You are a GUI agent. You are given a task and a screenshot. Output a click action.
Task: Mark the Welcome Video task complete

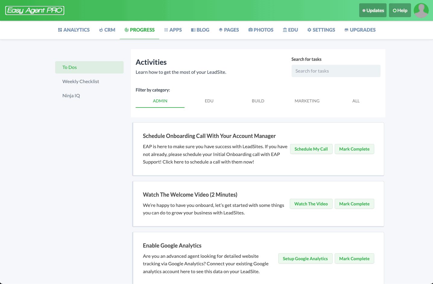click(354, 204)
